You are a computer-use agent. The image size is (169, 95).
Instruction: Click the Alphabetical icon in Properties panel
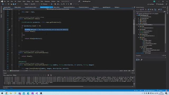pyautogui.click(x=139, y=60)
